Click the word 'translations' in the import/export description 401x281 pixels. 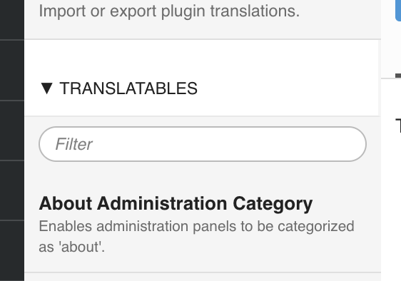(255, 11)
